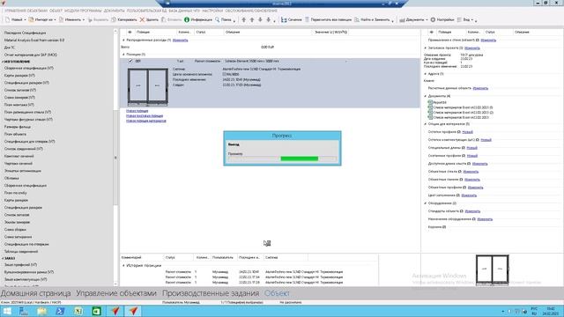The height and width of the screenshot is (317, 564).
Task: Select Заказ профилей (VT) in sidebar
Action: tap(20, 265)
